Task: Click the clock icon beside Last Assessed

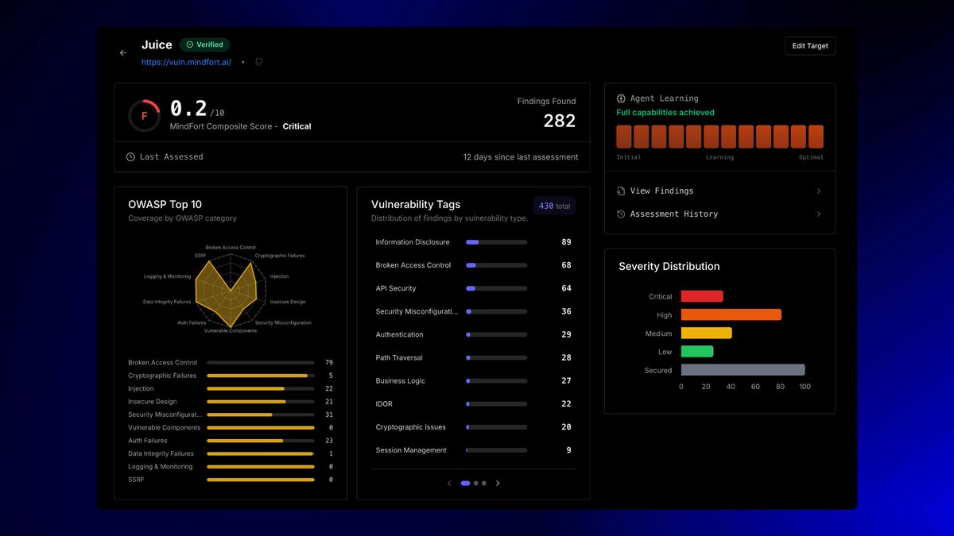Action: [x=130, y=156]
